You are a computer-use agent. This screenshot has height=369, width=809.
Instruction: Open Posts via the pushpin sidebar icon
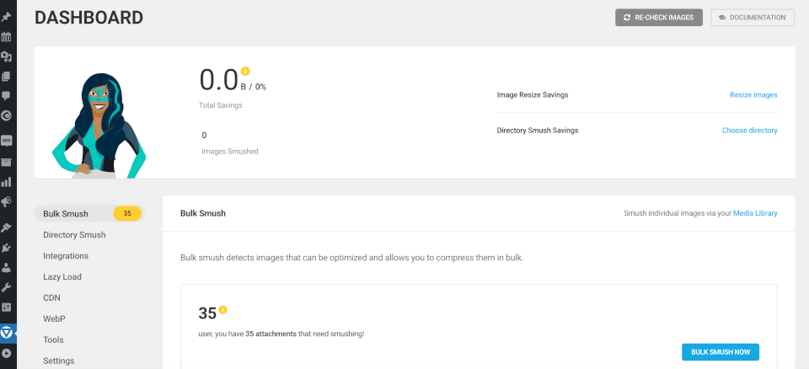click(x=6, y=17)
